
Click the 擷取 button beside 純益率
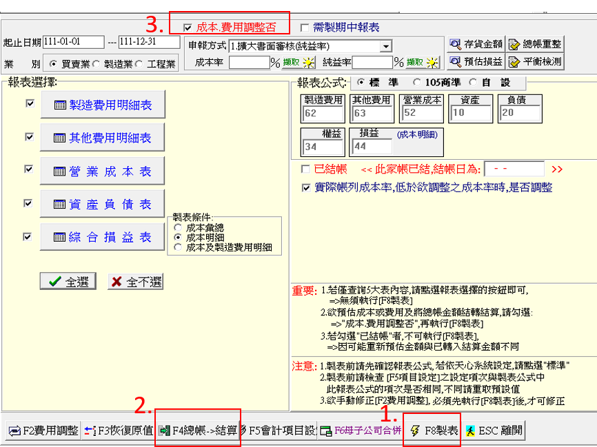pyautogui.click(x=422, y=63)
